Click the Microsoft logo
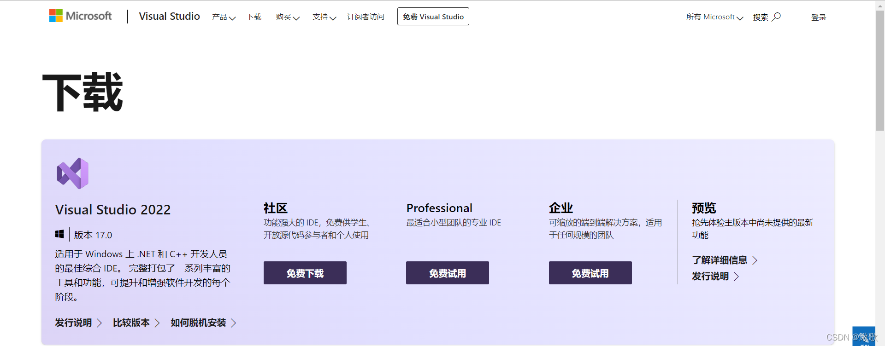 pos(81,16)
